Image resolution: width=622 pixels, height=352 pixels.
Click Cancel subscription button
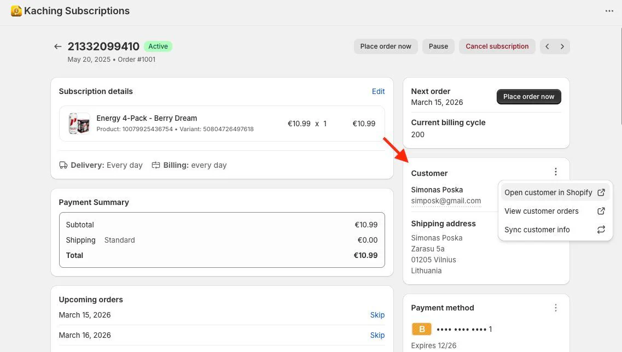coord(497,46)
